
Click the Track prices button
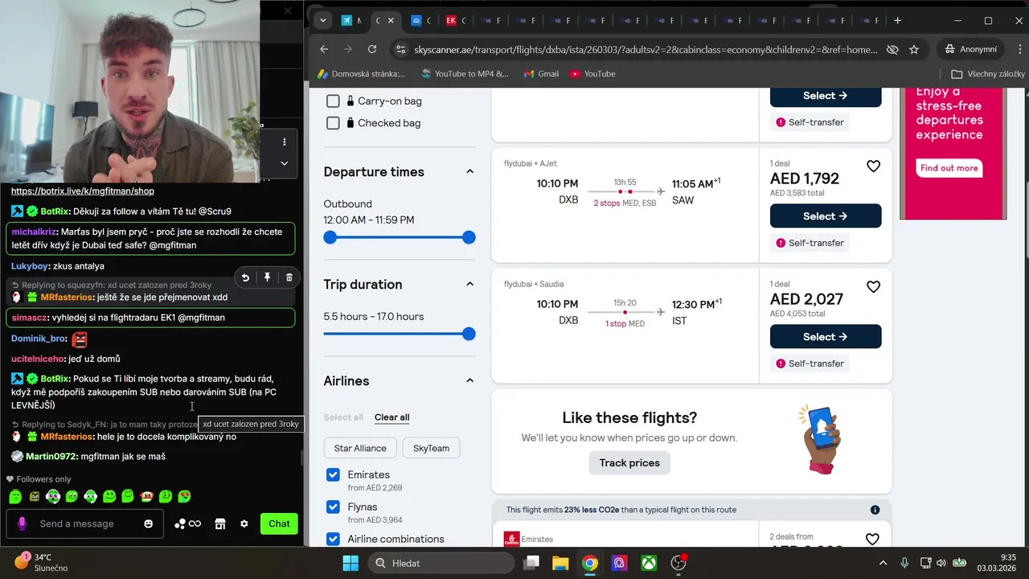(629, 462)
